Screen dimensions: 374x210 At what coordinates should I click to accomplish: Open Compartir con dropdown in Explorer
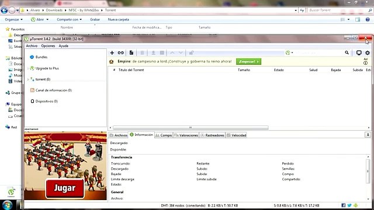click(69, 19)
